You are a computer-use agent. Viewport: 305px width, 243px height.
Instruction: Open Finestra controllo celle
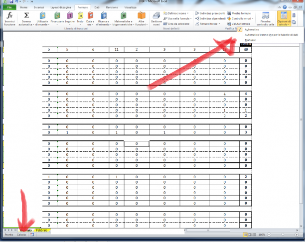265,19
